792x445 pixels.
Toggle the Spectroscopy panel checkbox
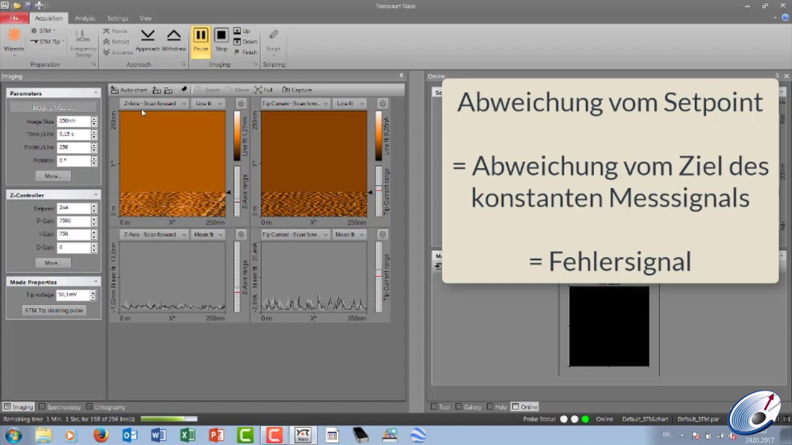pyautogui.click(x=42, y=407)
